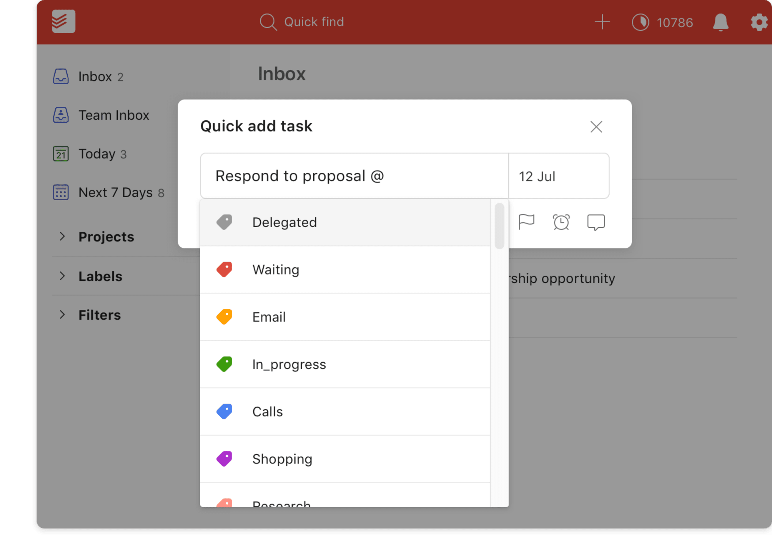
Task: Select the Shopping label suggestion
Action: point(345,459)
